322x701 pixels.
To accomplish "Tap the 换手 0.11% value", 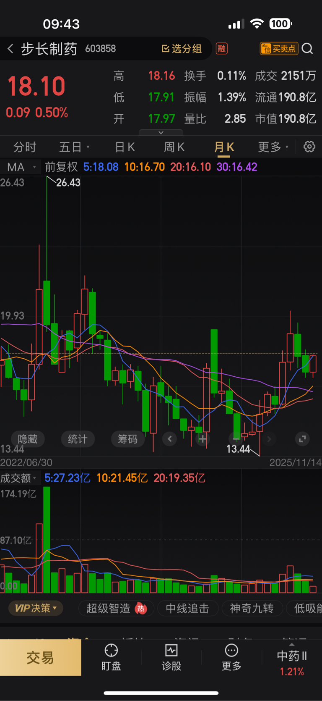I will point(231,76).
